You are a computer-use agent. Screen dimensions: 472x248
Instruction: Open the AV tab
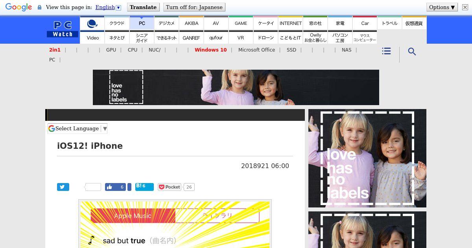216,23
